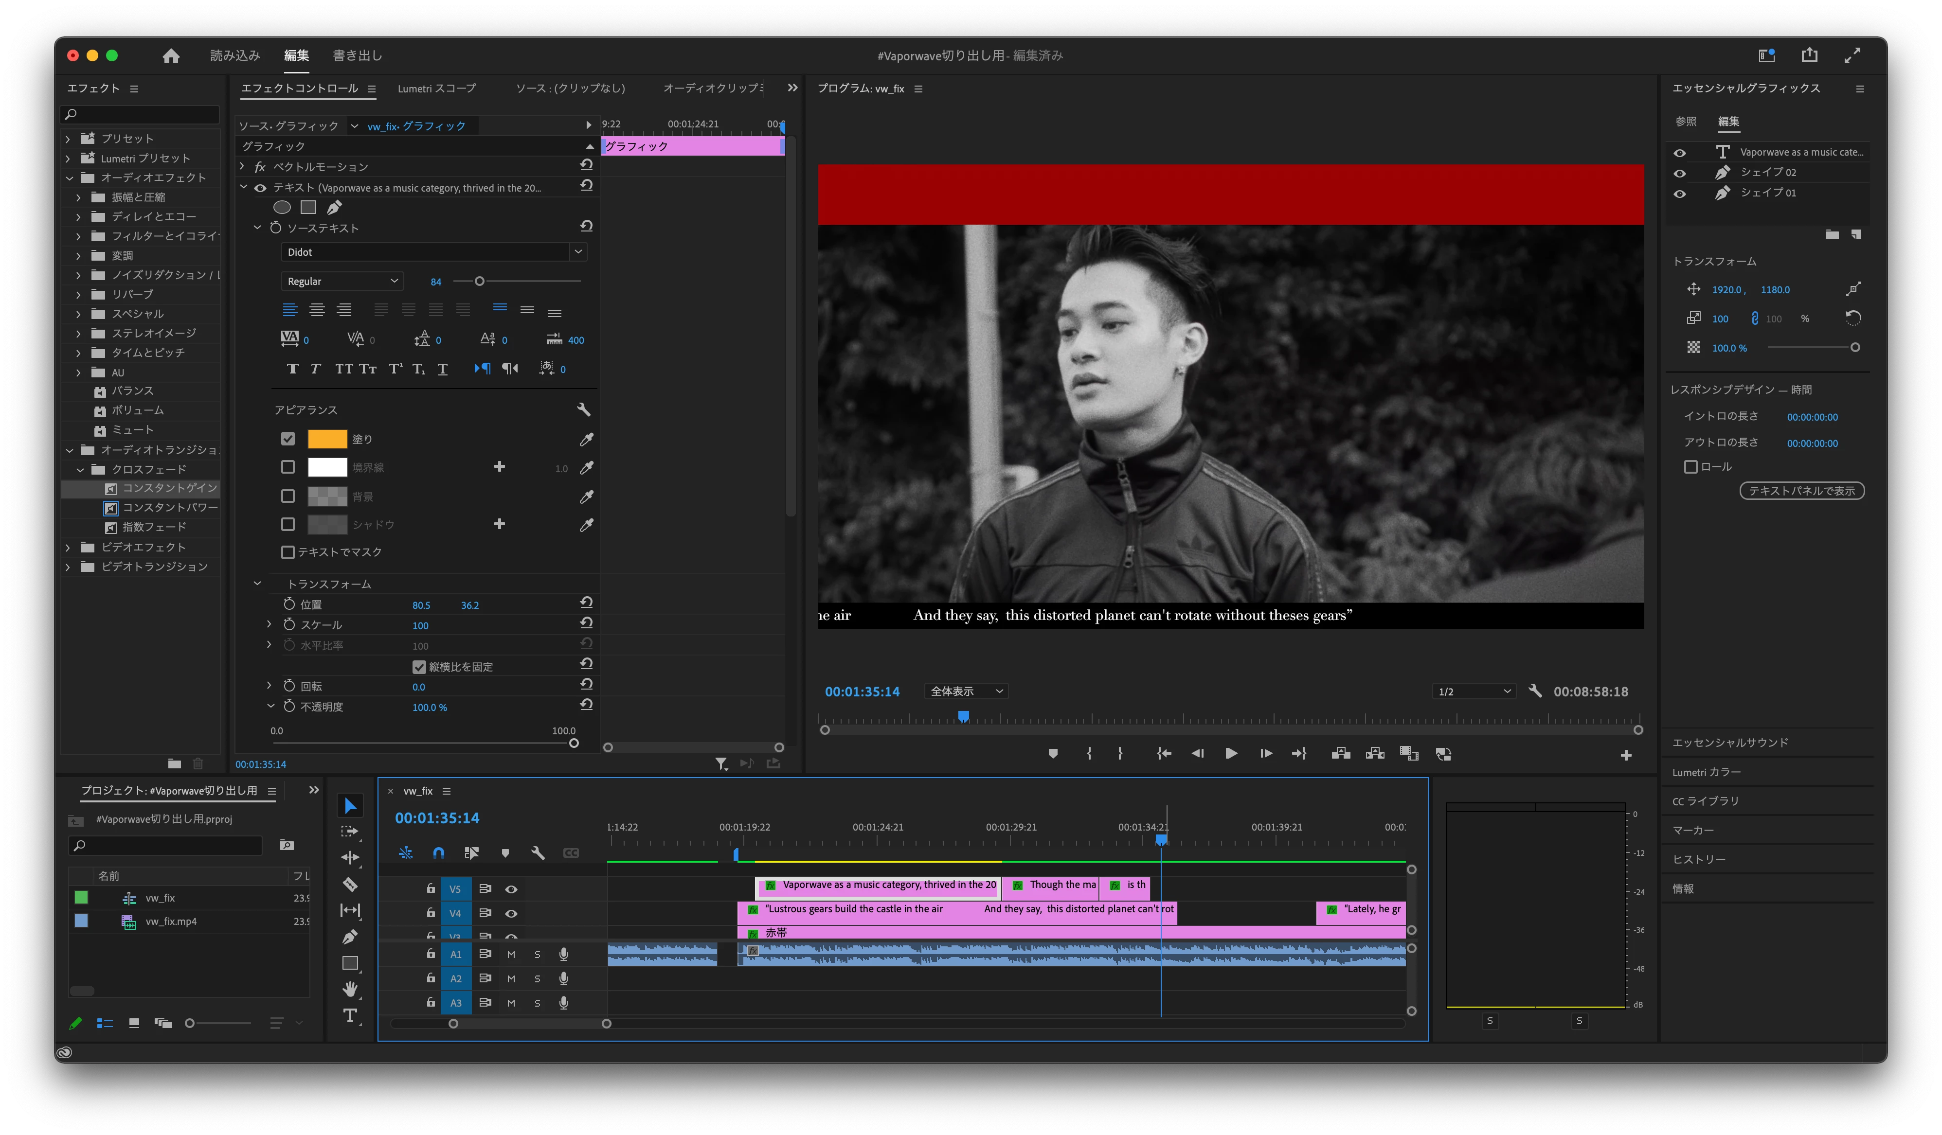The height and width of the screenshot is (1135, 1942).
Task: Select the Ripple Edit tool
Action: [350, 858]
